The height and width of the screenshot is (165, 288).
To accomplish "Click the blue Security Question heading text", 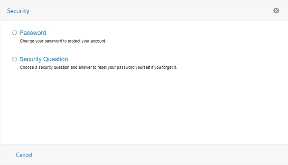I will coord(44,59).
